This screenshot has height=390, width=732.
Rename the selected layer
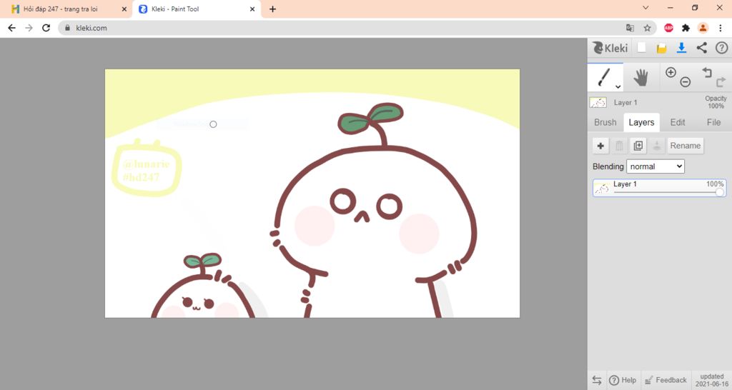(x=686, y=146)
